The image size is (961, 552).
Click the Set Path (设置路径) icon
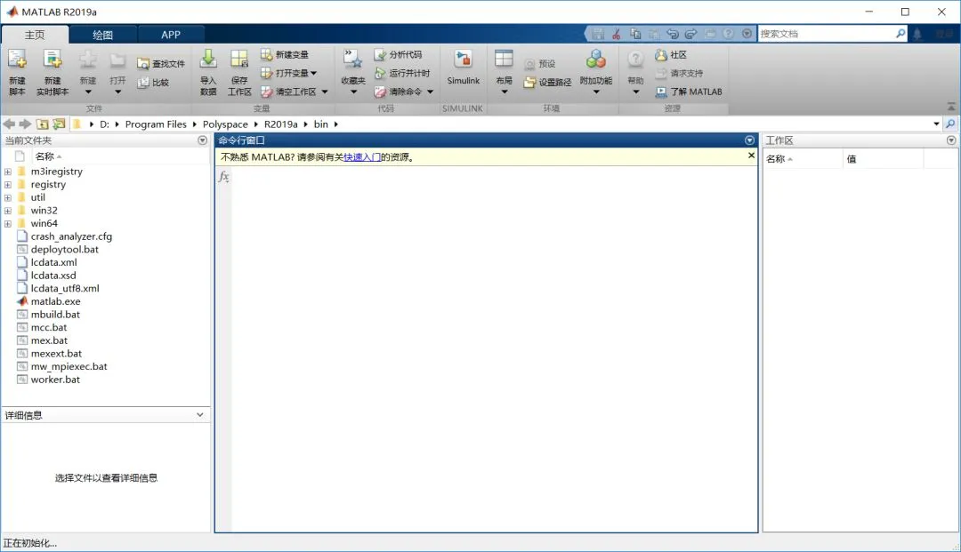[x=529, y=82]
